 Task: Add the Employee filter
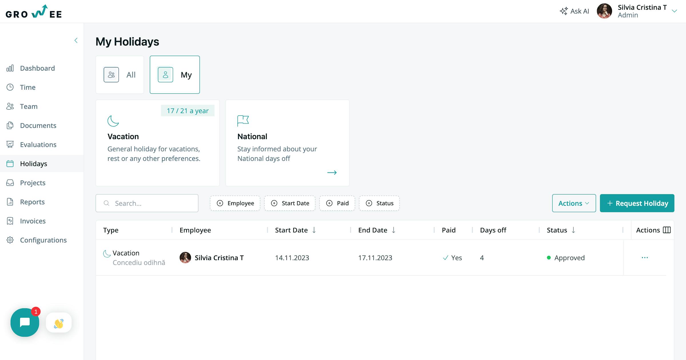pyautogui.click(x=235, y=203)
